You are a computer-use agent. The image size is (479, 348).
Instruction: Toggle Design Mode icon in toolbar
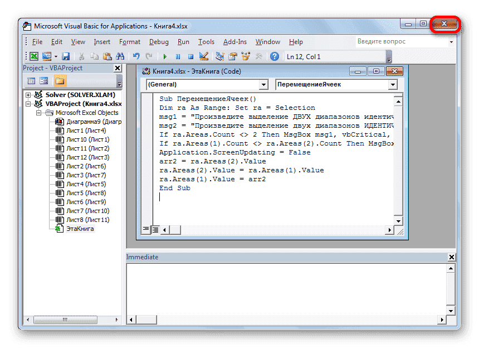pos(204,56)
